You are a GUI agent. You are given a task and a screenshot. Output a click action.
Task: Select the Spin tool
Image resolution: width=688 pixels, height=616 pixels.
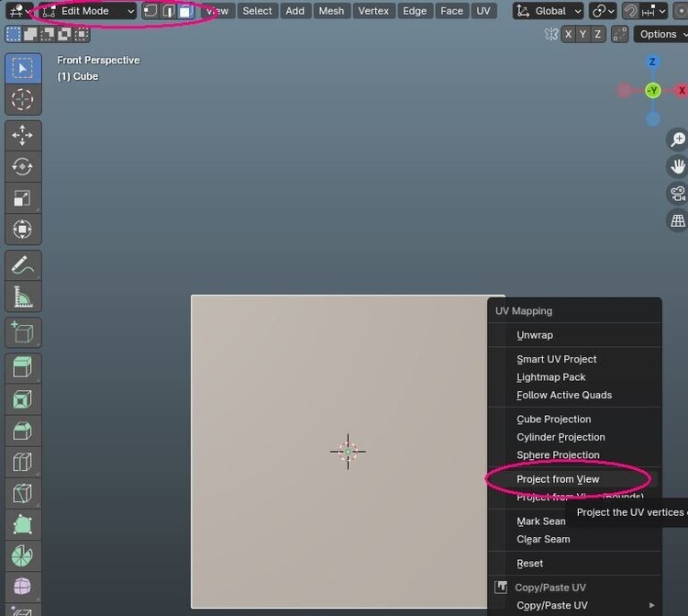[23, 555]
